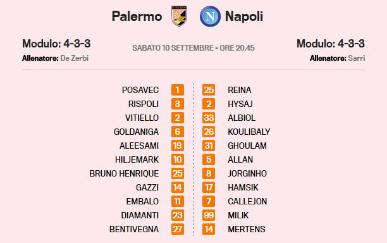Select Koulibaly's number 26 badge
The height and width of the screenshot is (243, 387).
pos(209,132)
